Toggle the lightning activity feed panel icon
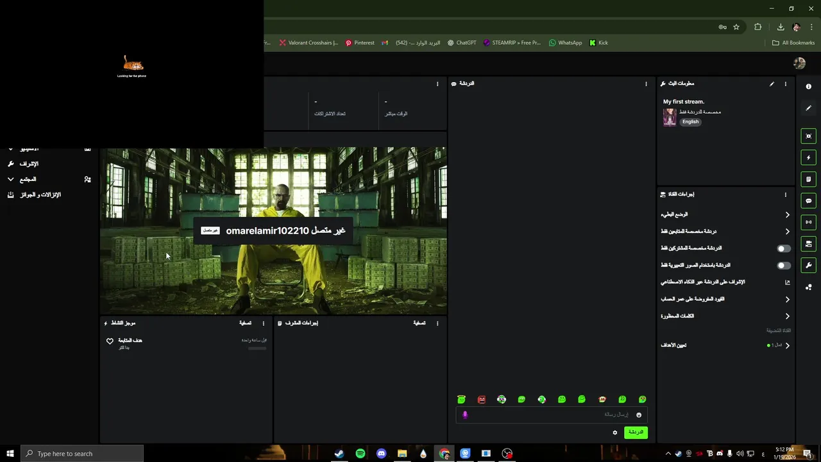Screen dimensions: 821x462 [x=808, y=158]
